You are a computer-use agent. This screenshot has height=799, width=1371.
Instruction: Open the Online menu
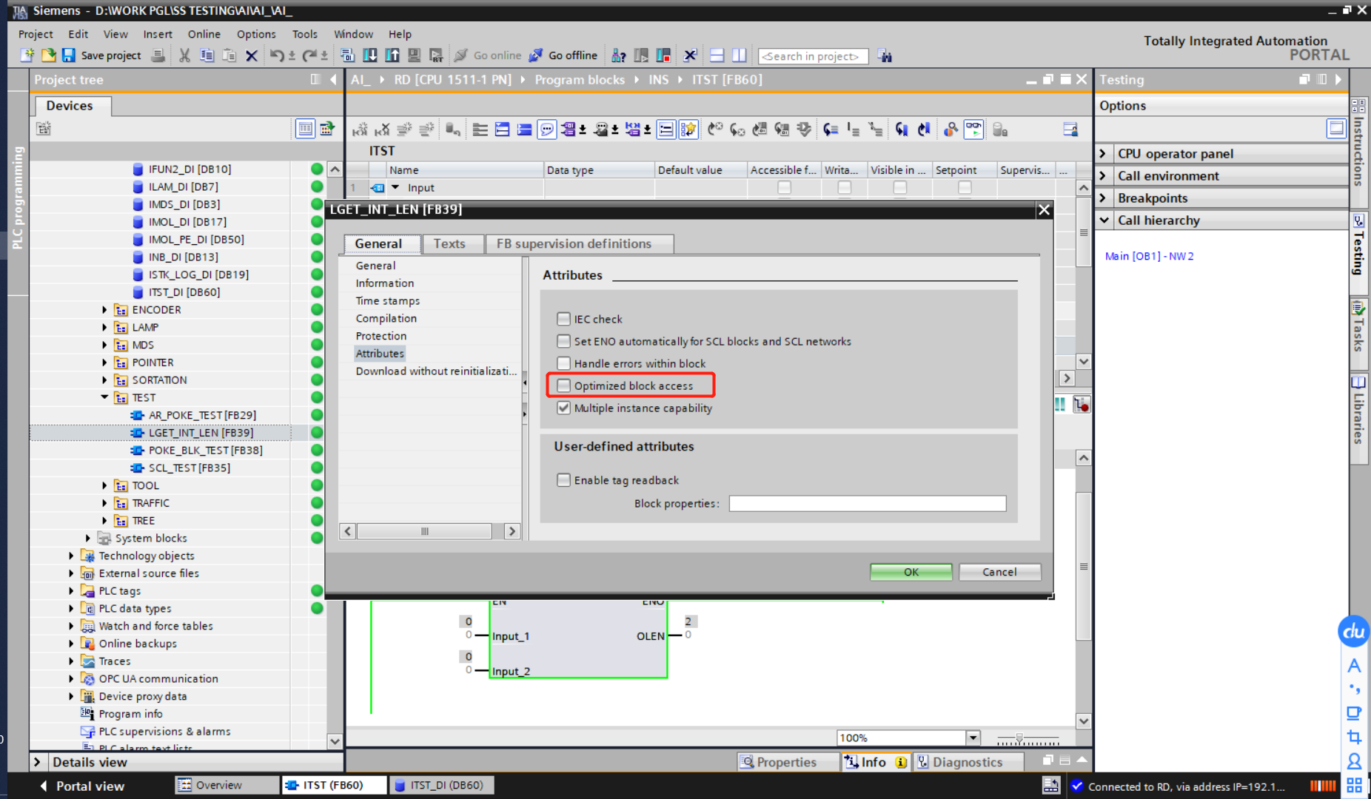coord(204,34)
